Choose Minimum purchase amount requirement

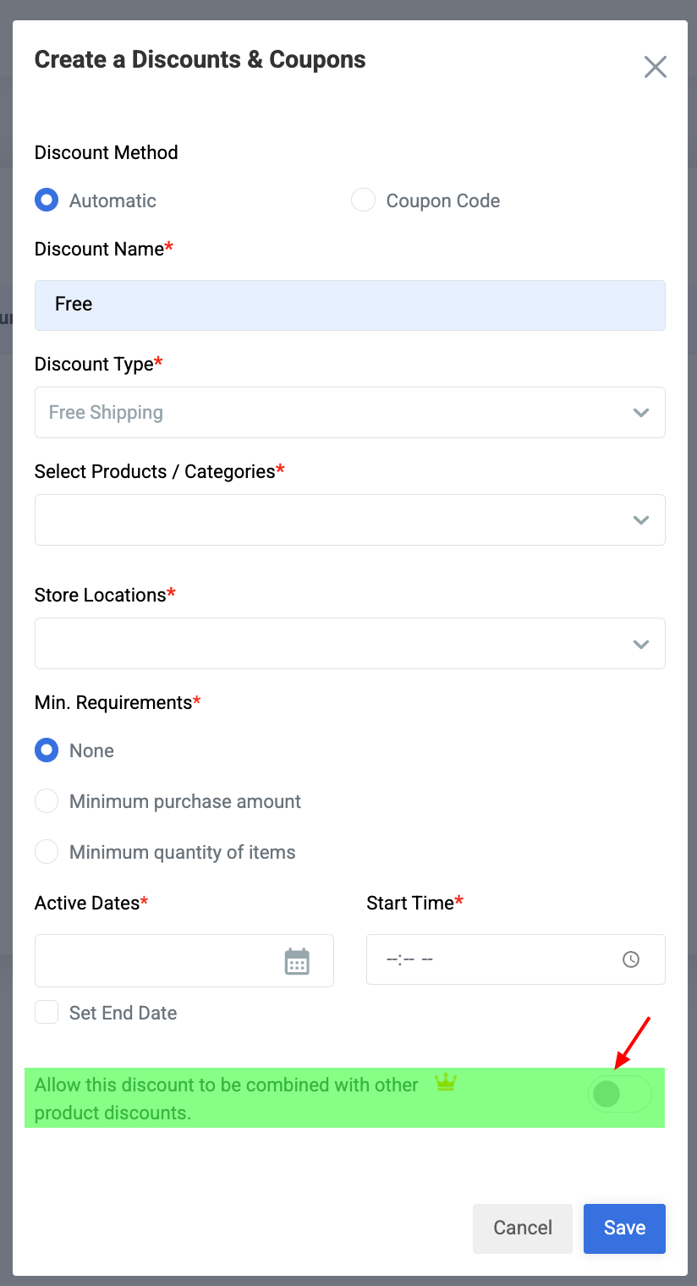tap(47, 801)
